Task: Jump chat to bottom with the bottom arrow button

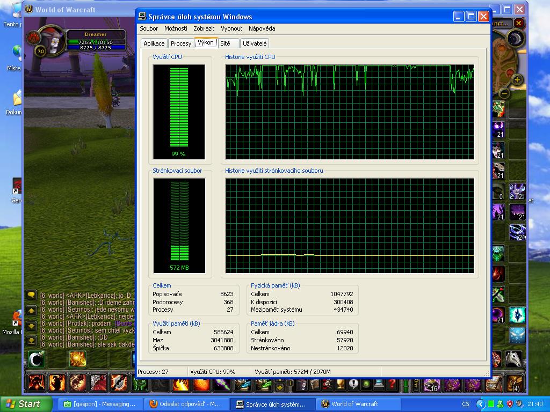Action: click(31, 340)
